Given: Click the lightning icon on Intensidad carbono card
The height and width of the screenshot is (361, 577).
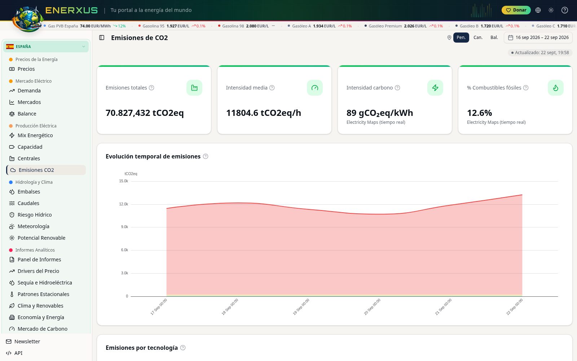Looking at the screenshot, I should pos(435,88).
